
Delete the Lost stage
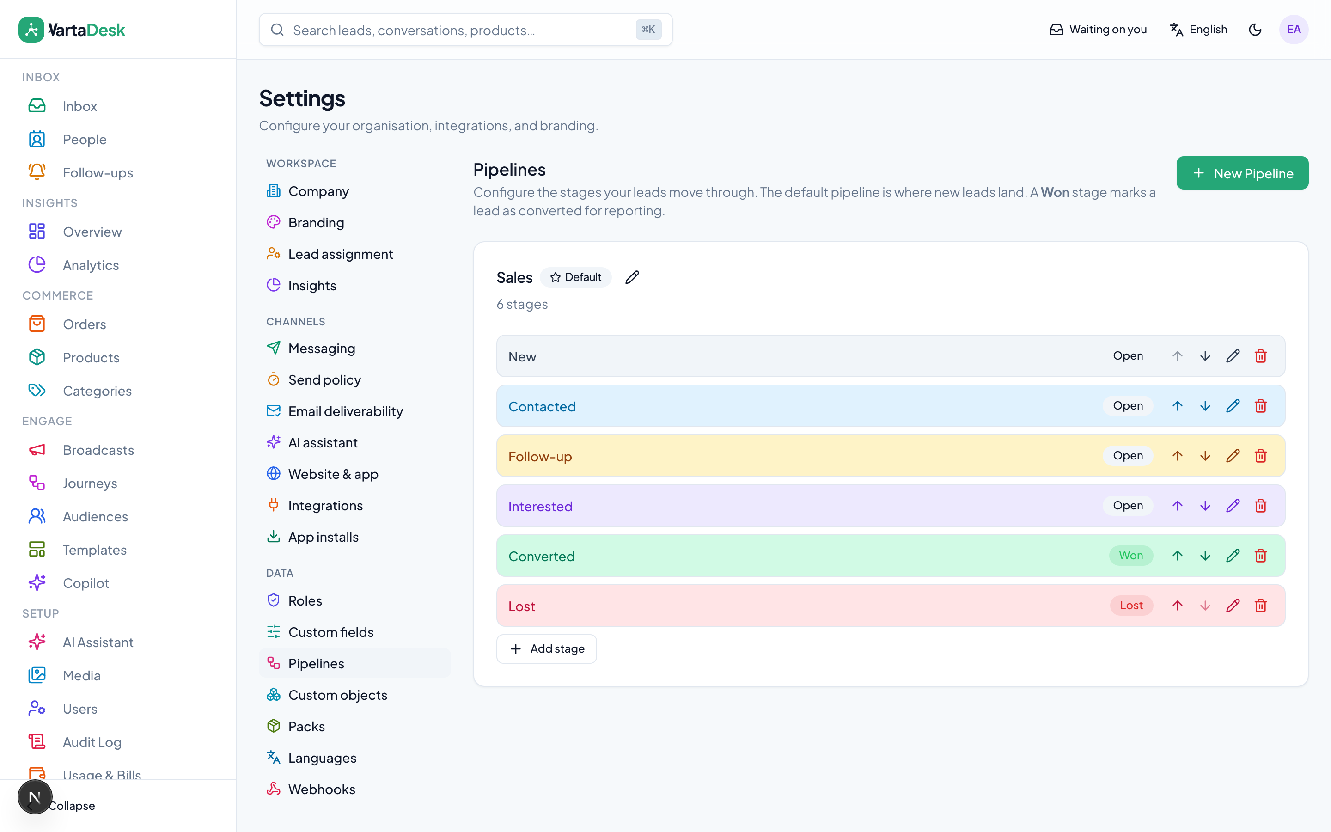point(1261,606)
